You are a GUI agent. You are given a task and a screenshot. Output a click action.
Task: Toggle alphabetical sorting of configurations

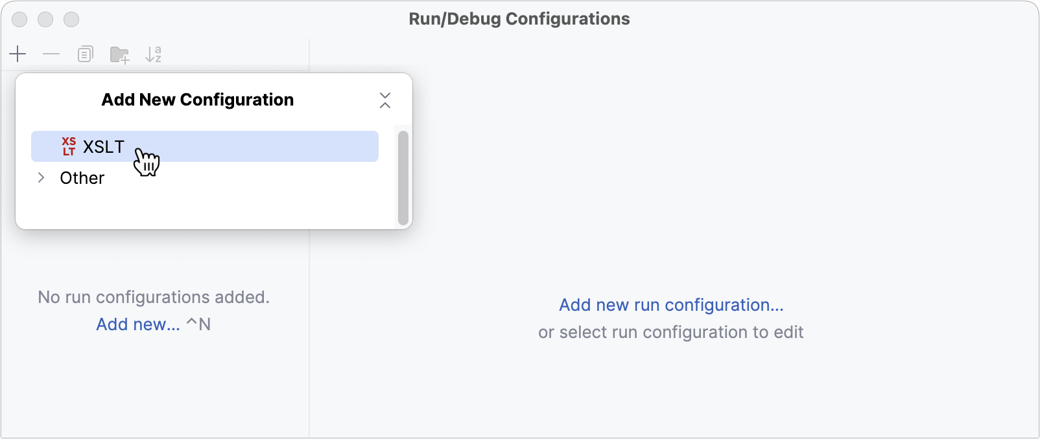tap(154, 54)
